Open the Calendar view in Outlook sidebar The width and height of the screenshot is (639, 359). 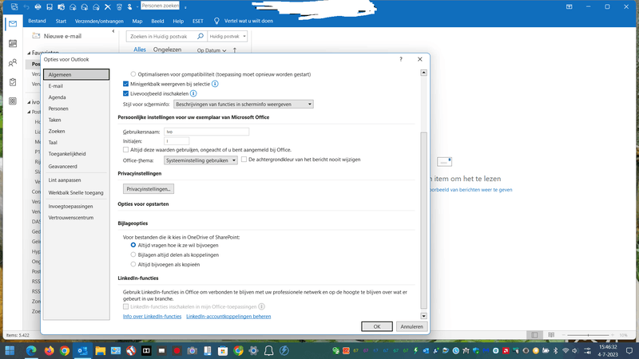tap(13, 44)
